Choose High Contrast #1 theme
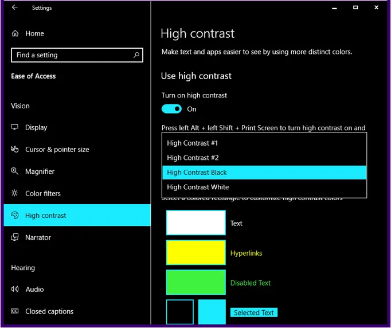Screen dimensions: 391x328 (264, 143)
